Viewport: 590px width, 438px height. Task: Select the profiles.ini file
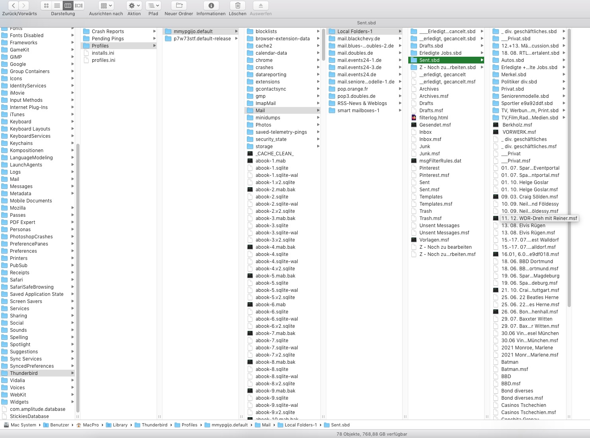coord(103,60)
